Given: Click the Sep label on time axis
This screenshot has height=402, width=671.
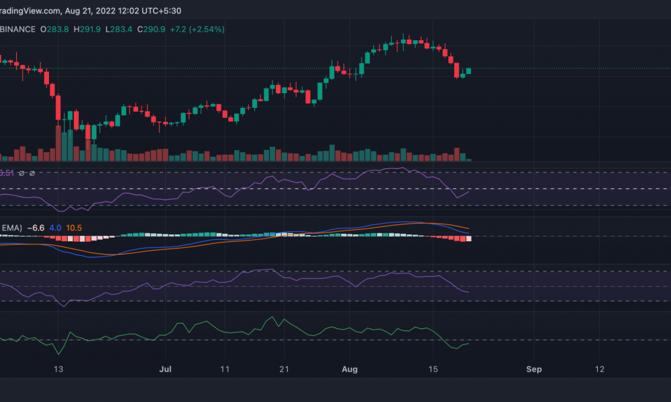Looking at the screenshot, I should point(534,369).
